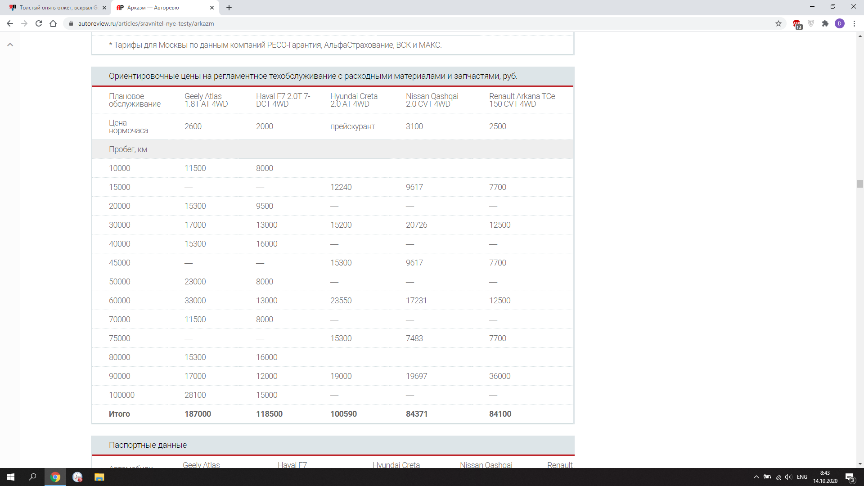The height and width of the screenshot is (486, 864).
Task: Click the Geely Atlas 1.8T AT 4WD header
Action: [x=206, y=100]
